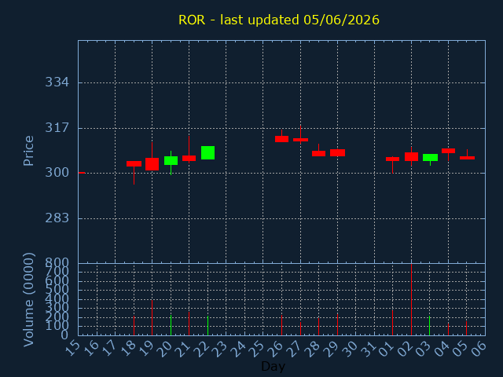Select the day label 25 on x-axis

(x=258, y=349)
